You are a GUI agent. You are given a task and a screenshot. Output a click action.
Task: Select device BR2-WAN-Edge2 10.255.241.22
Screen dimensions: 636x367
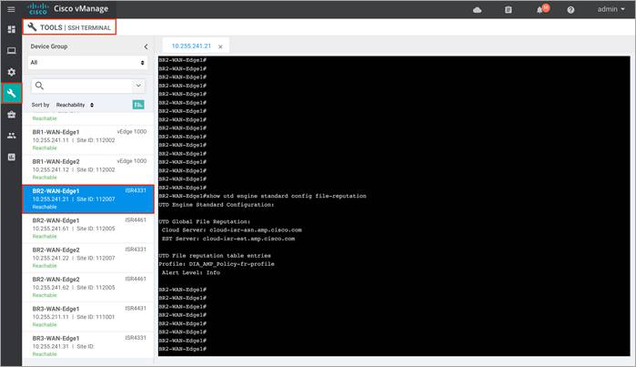[88, 258]
